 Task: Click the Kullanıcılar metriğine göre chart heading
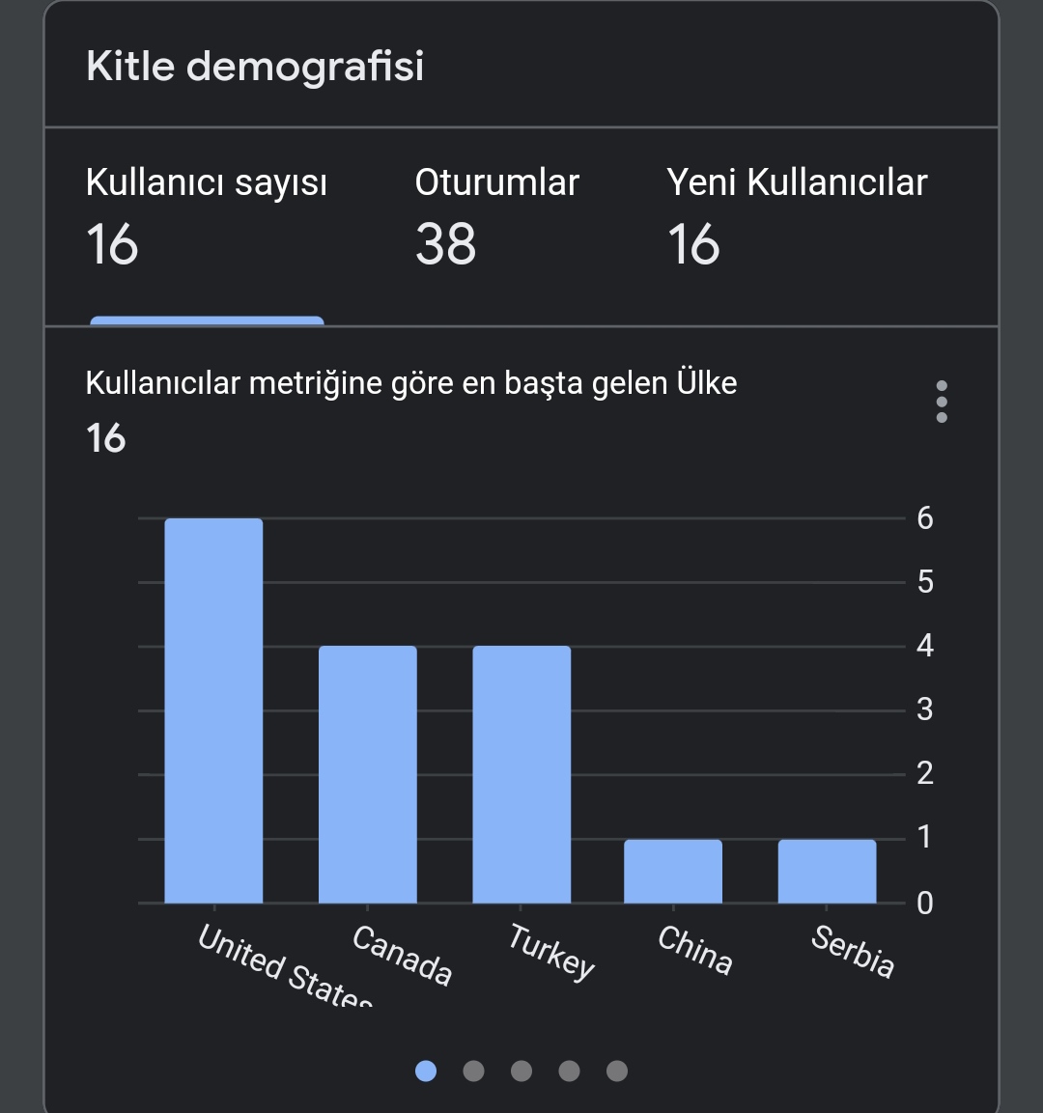411,383
